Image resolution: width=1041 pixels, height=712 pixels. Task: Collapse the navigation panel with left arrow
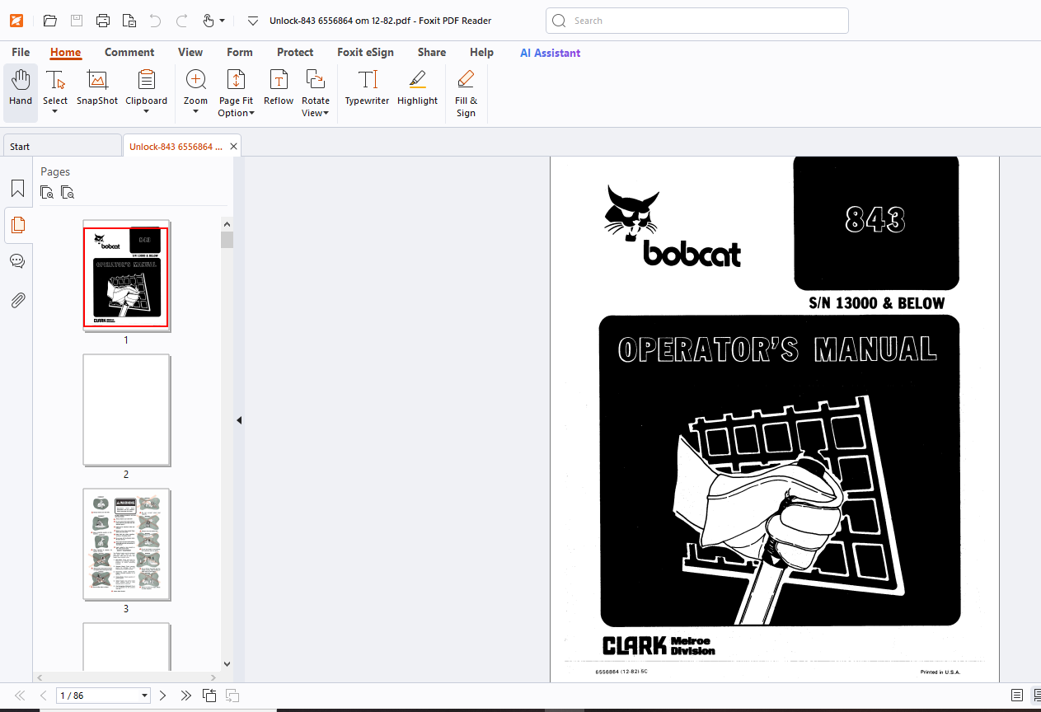point(239,420)
